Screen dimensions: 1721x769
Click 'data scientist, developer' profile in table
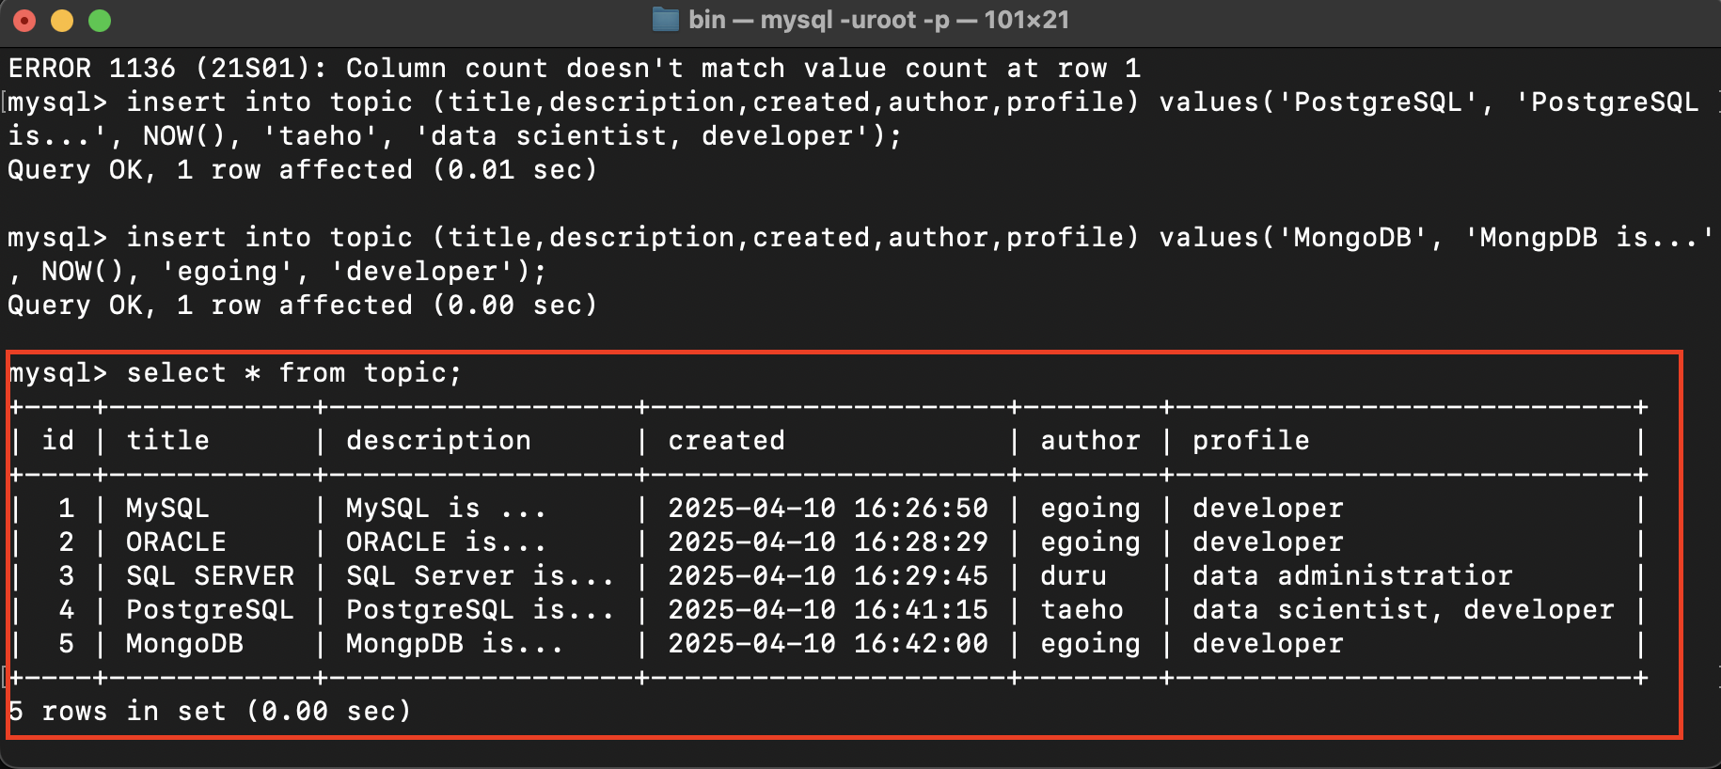click(1403, 610)
